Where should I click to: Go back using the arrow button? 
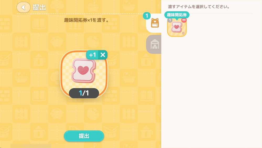click(x=23, y=7)
